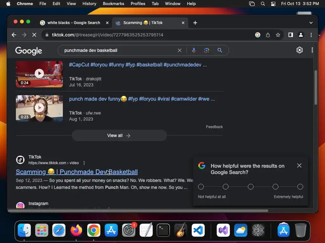Open the Profiles menu
This screenshot has height=243, width=325.
point(138,4)
